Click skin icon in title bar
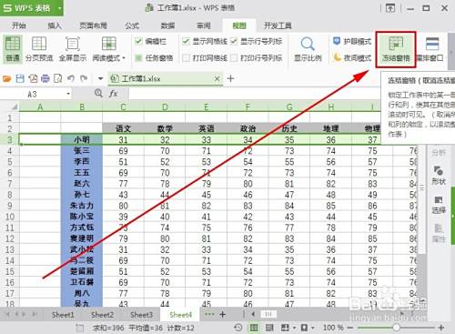This screenshot has width=455, height=334. tap(390, 8)
